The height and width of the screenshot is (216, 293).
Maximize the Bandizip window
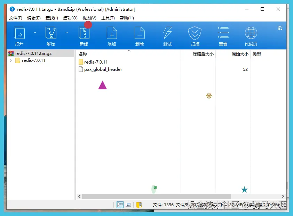click(x=262, y=9)
